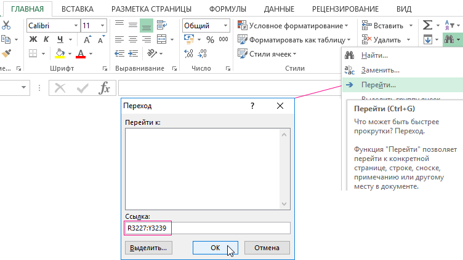The image size is (463, 260).
Task: Expand Условное форматирование dropdown
Action: pyautogui.click(x=346, y=26)
